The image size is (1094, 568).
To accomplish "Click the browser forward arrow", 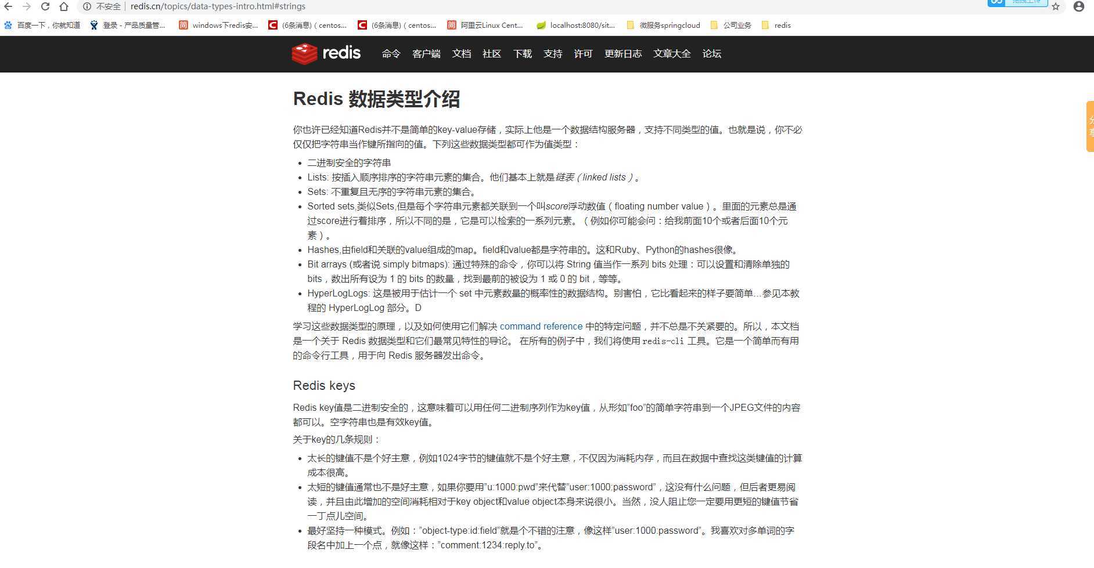I will point(27,6).
